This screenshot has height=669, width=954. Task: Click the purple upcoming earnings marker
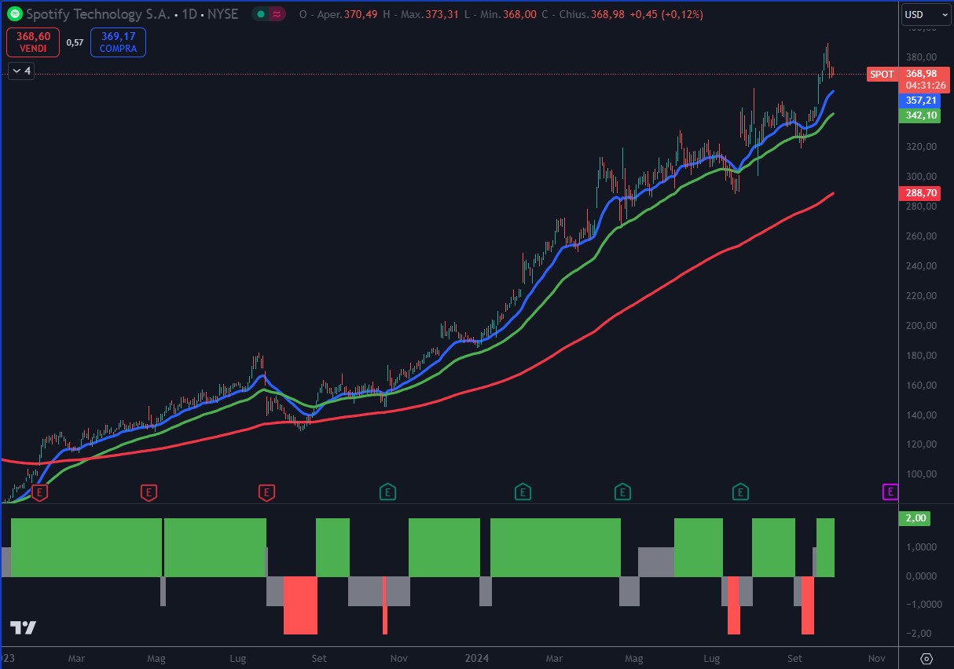tap(890, 492)
